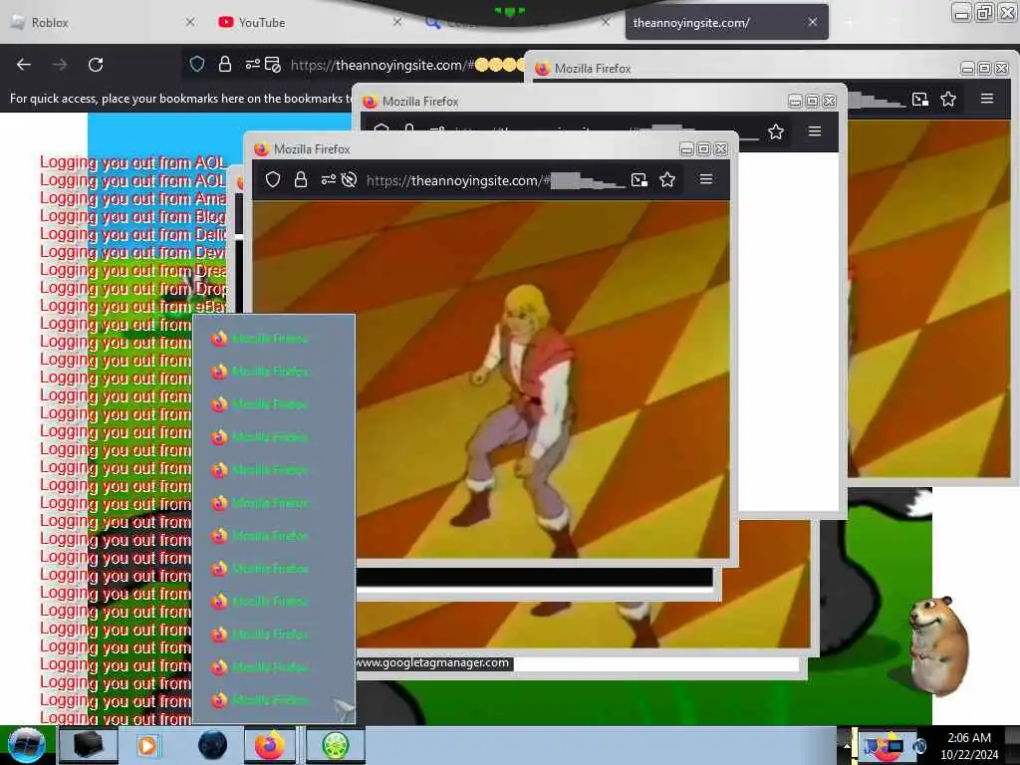This screenshot has width=1020, height=765.
Task: Open the hamburger menu in the middle popup window
Action: click(x=815, y=131)
